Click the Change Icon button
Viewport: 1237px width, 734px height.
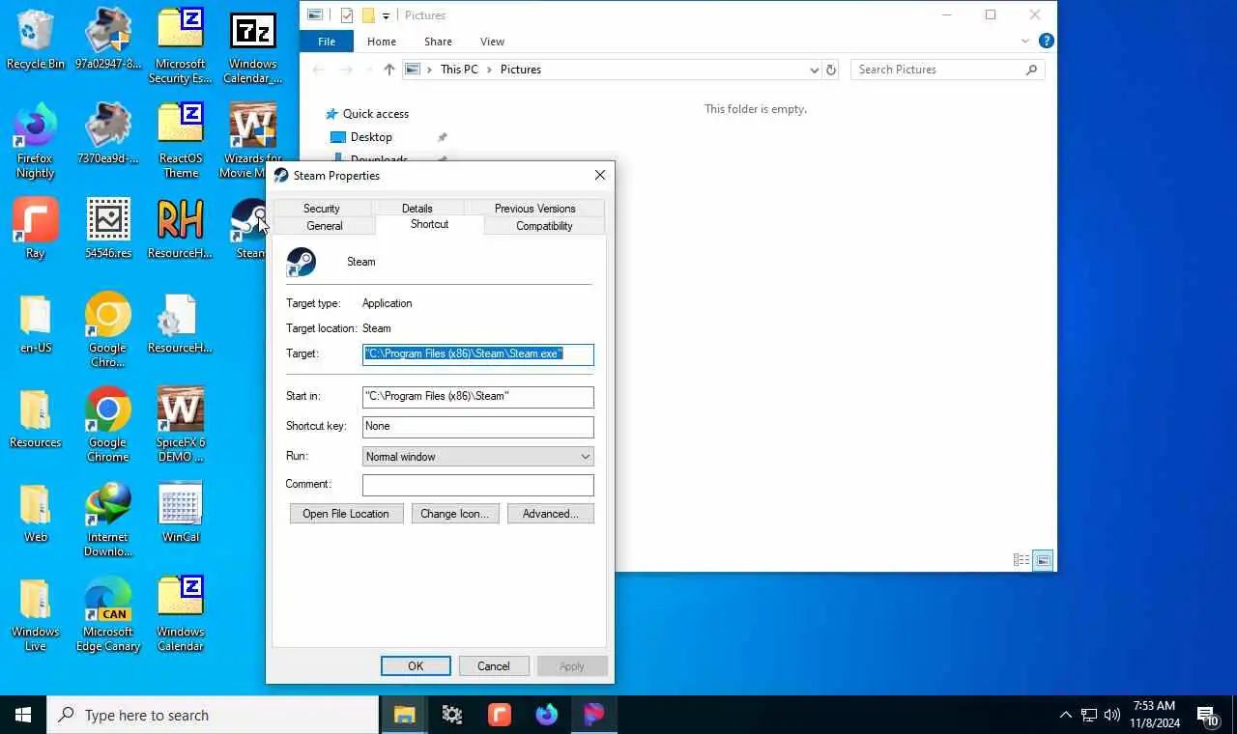point(454,514)
